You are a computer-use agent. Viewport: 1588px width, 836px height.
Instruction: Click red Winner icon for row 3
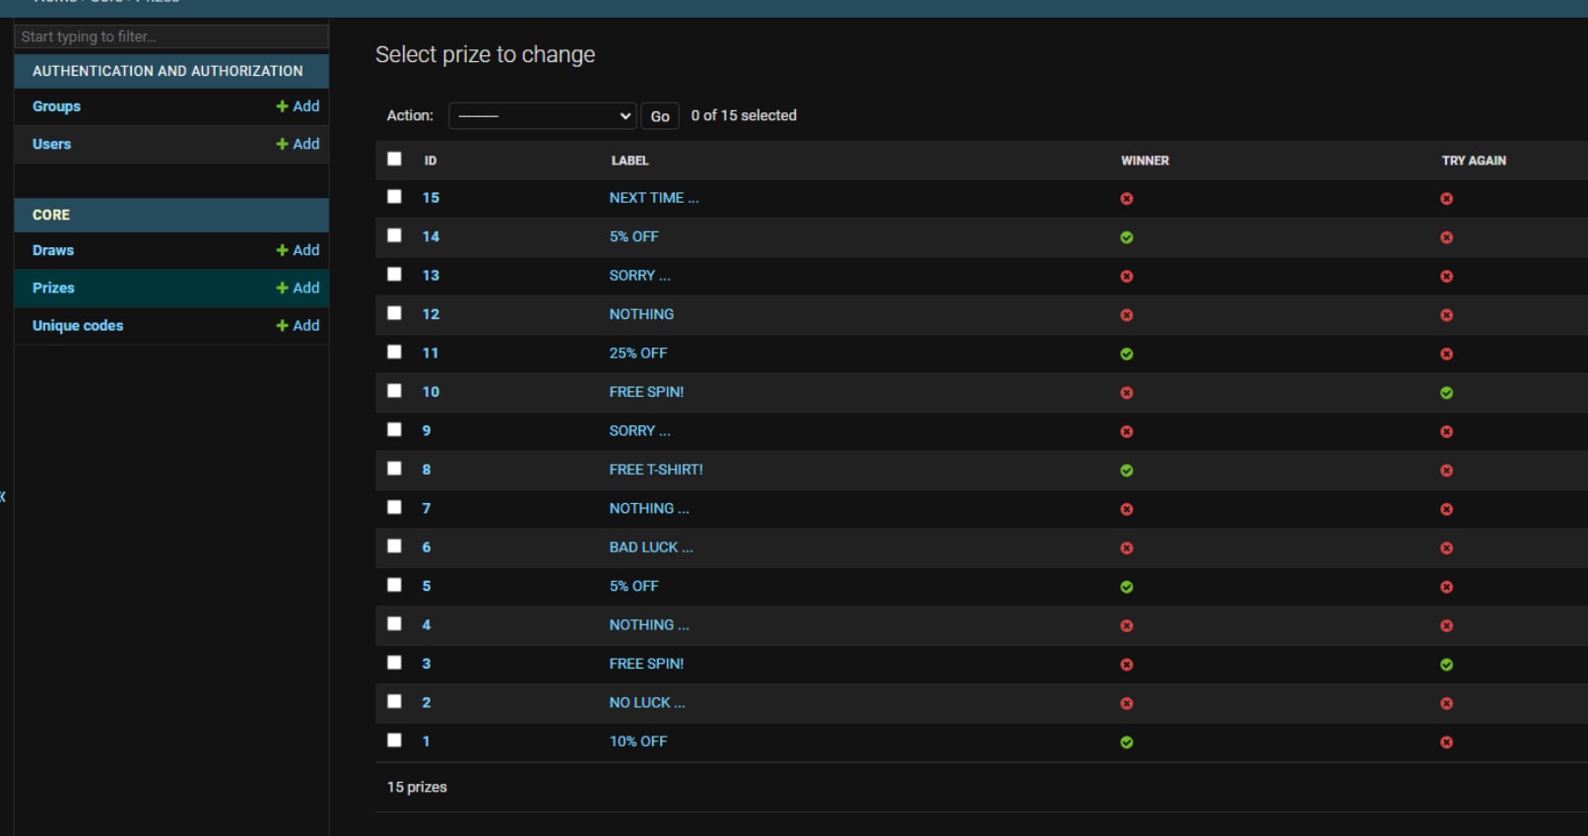(x=1126, y=665)
